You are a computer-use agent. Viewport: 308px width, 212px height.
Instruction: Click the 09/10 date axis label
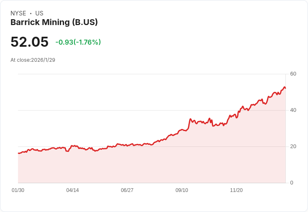(x=182, y=190)
